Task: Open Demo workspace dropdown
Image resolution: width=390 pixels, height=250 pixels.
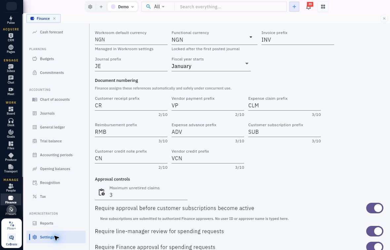Action: 123,7
